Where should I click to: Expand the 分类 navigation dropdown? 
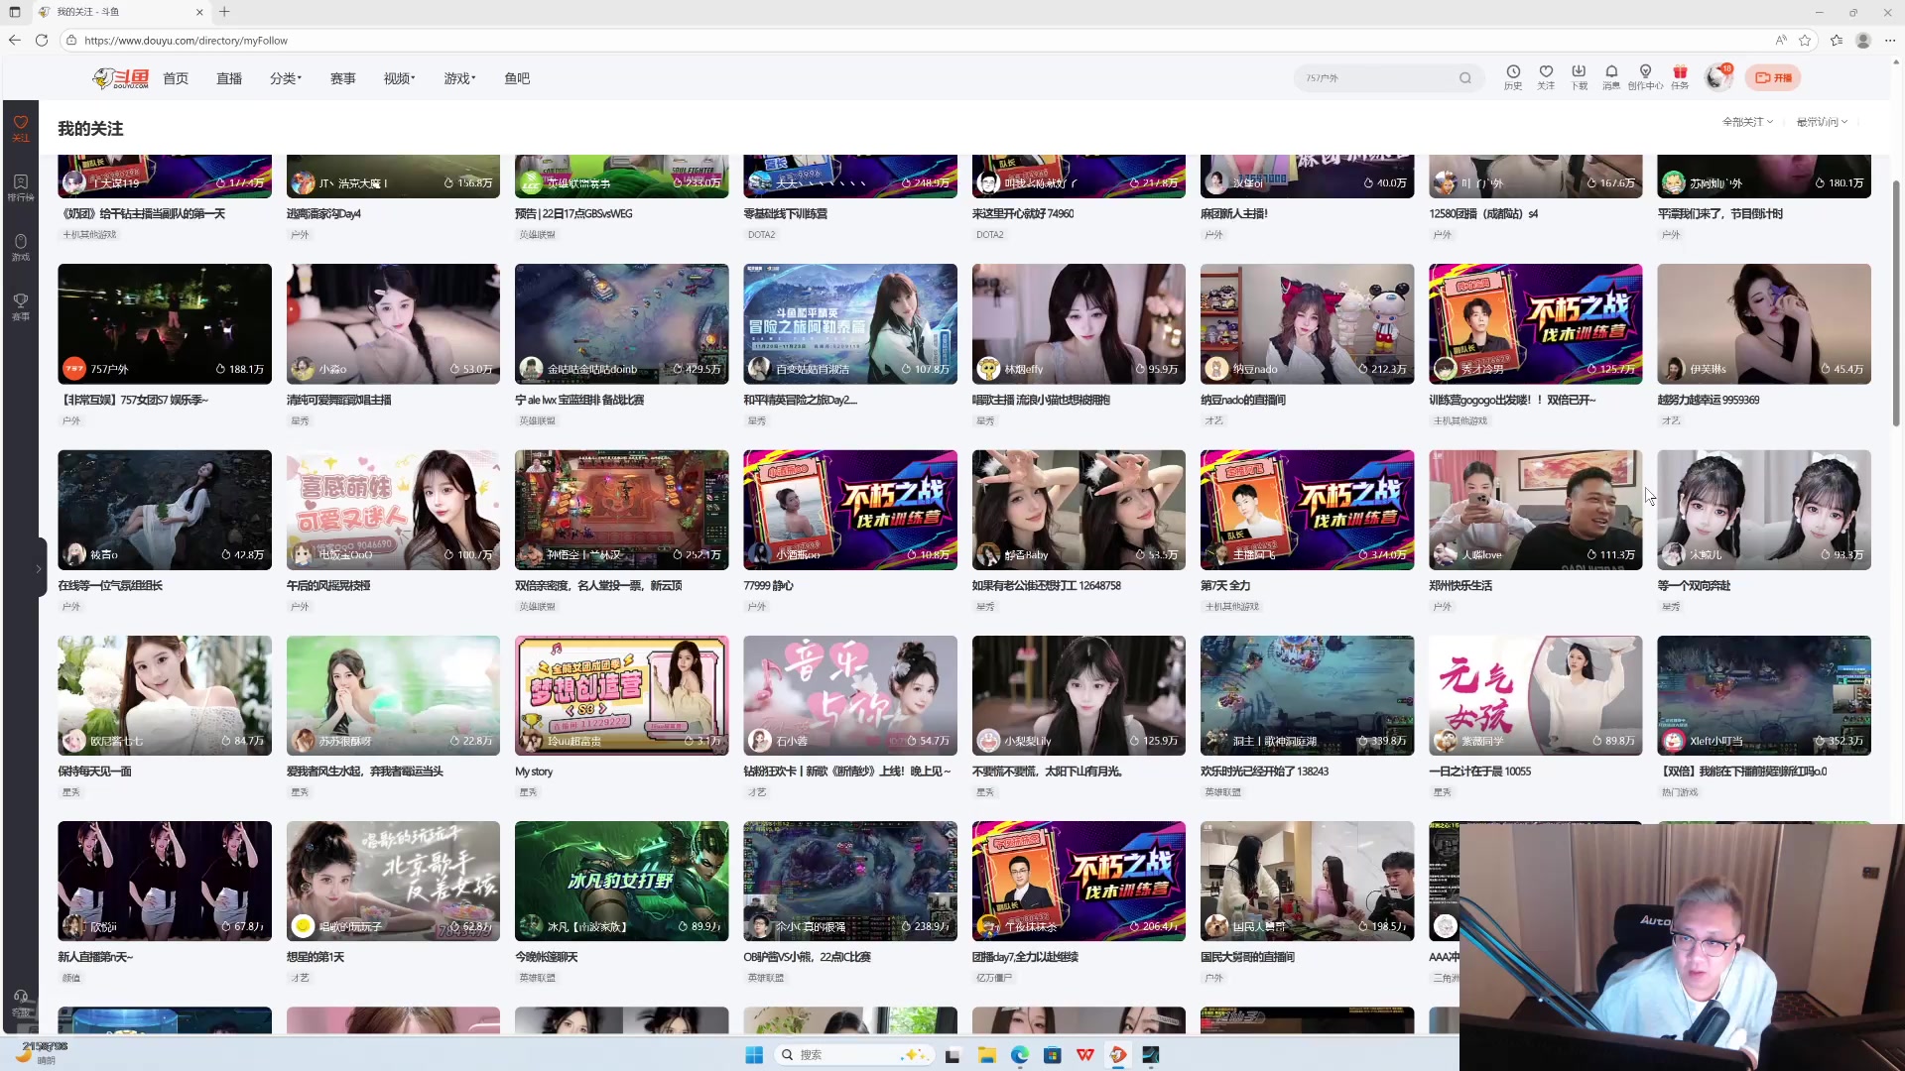286,78
